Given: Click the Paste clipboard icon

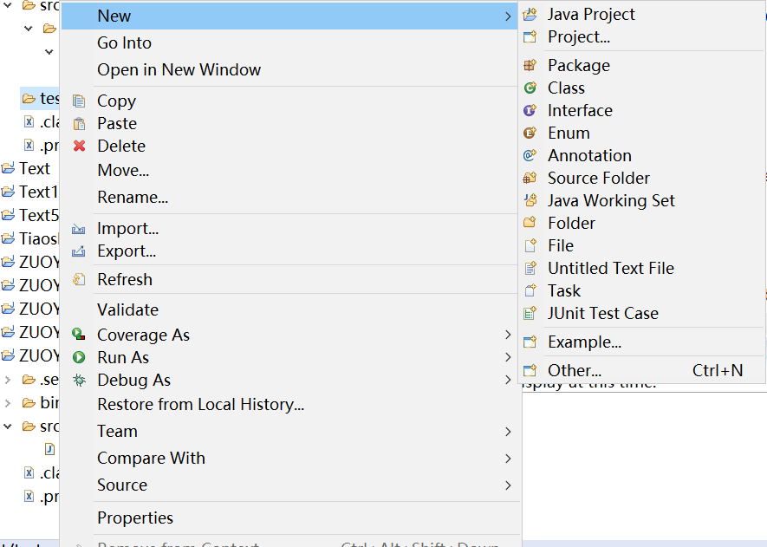Looking at the screenshot, I should pos(79,123).
